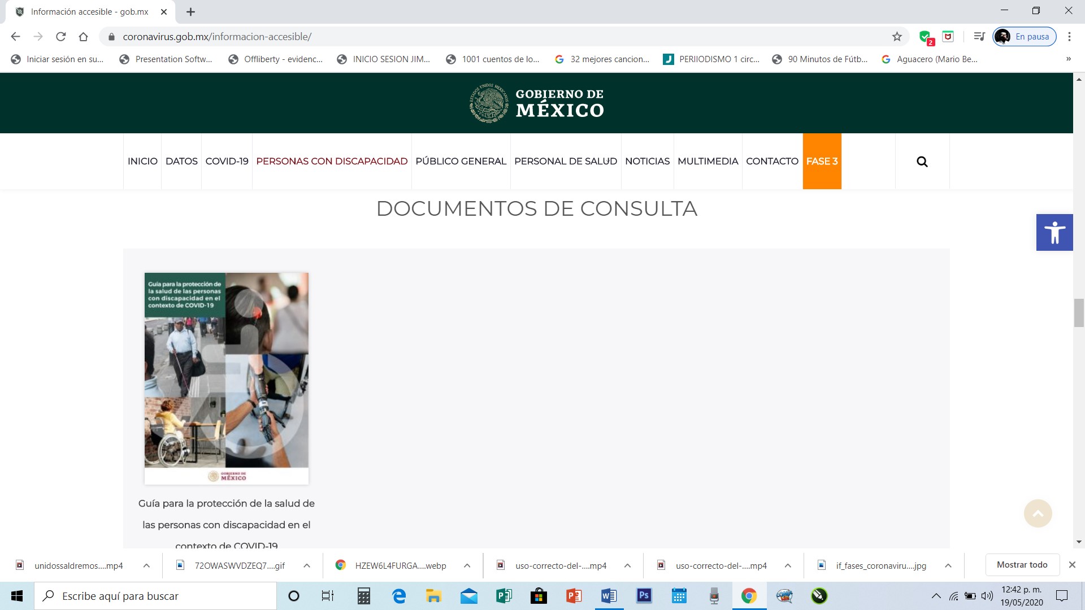Open the accessibility widget button
Image resolution: width=1085 pixels, height=610 pixels.
coord(1054,232)
